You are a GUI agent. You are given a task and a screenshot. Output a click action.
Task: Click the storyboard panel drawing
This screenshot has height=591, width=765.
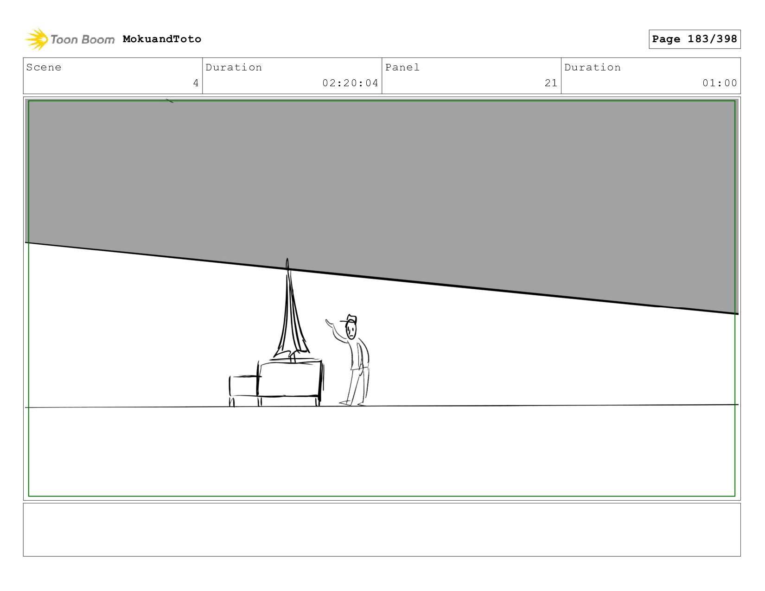382,299
